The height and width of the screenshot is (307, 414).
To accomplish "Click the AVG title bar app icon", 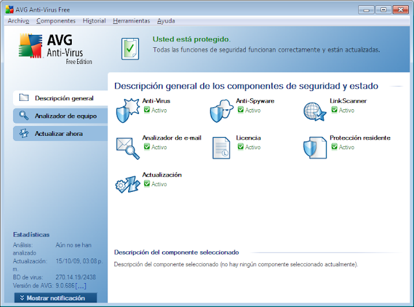I will click(10, 10).
